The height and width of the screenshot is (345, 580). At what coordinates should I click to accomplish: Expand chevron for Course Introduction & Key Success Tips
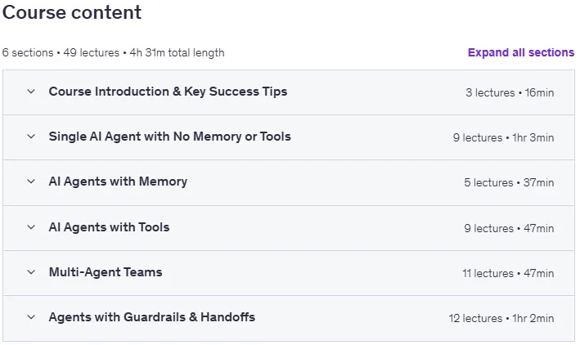tap(31, 92)
